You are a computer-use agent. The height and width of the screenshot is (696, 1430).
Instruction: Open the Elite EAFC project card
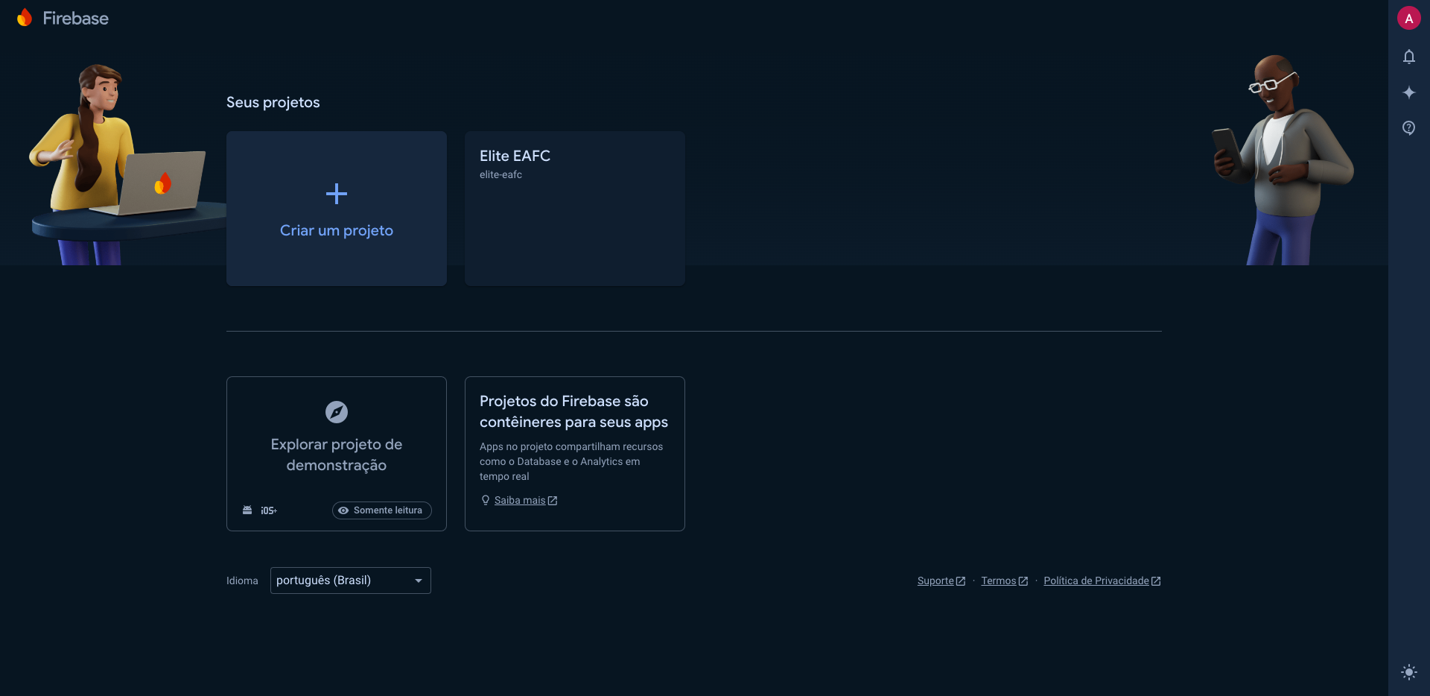(x=574, y=209)
